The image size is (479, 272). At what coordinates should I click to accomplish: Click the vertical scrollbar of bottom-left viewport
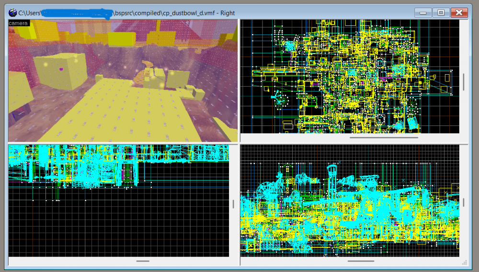[x=233, y=204]
